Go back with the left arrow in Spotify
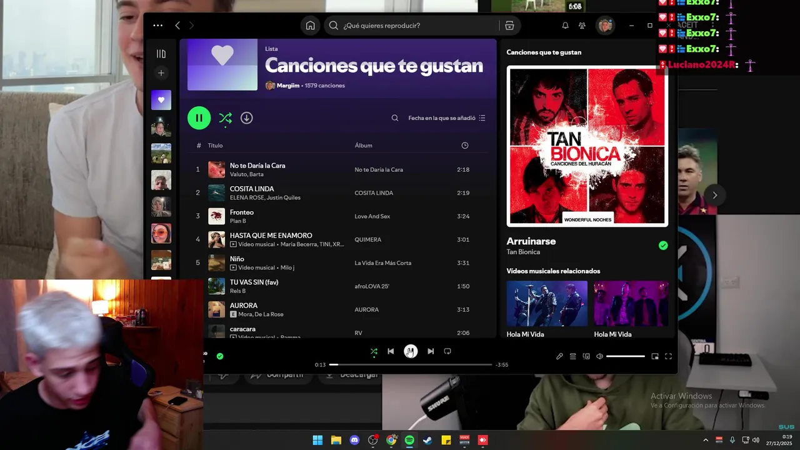This screenshot has width=800, height=450. click(x=177, y=26)
